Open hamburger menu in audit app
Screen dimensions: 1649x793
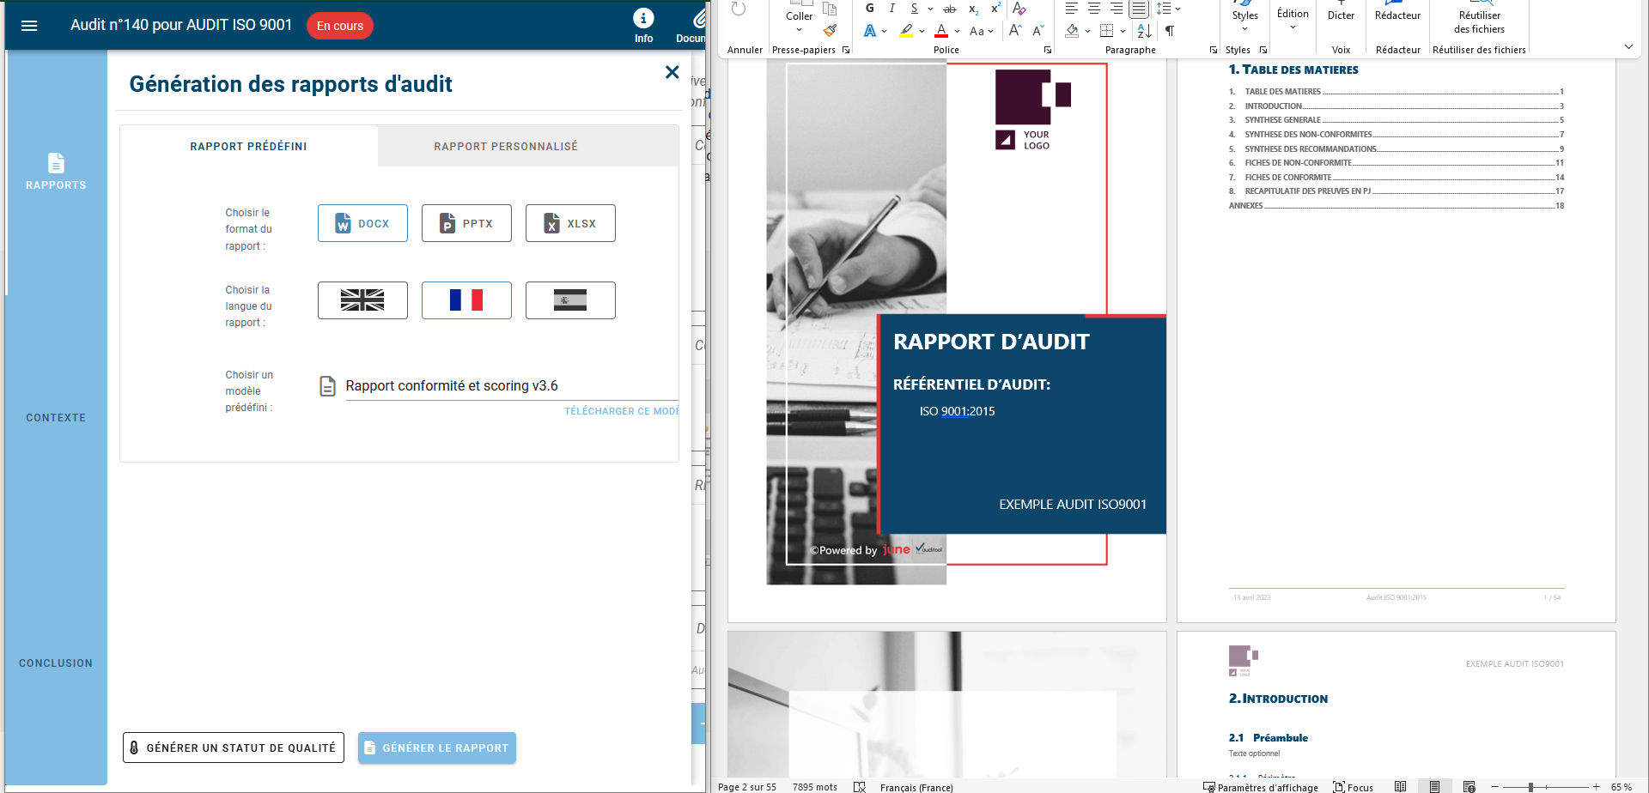pyautogui.click(x=29, y=26)
